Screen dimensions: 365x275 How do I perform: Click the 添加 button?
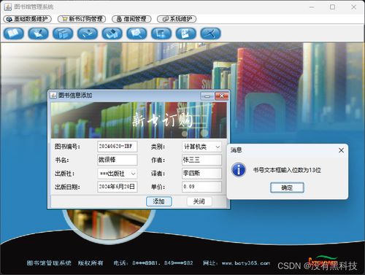pyautogui.click(x=159, y=201)
